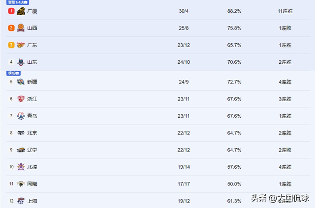Image resolution: width=315 pixels, height=208 pixels.
Task: Click the 山东 team logo icon
Action: coord(21,62)
